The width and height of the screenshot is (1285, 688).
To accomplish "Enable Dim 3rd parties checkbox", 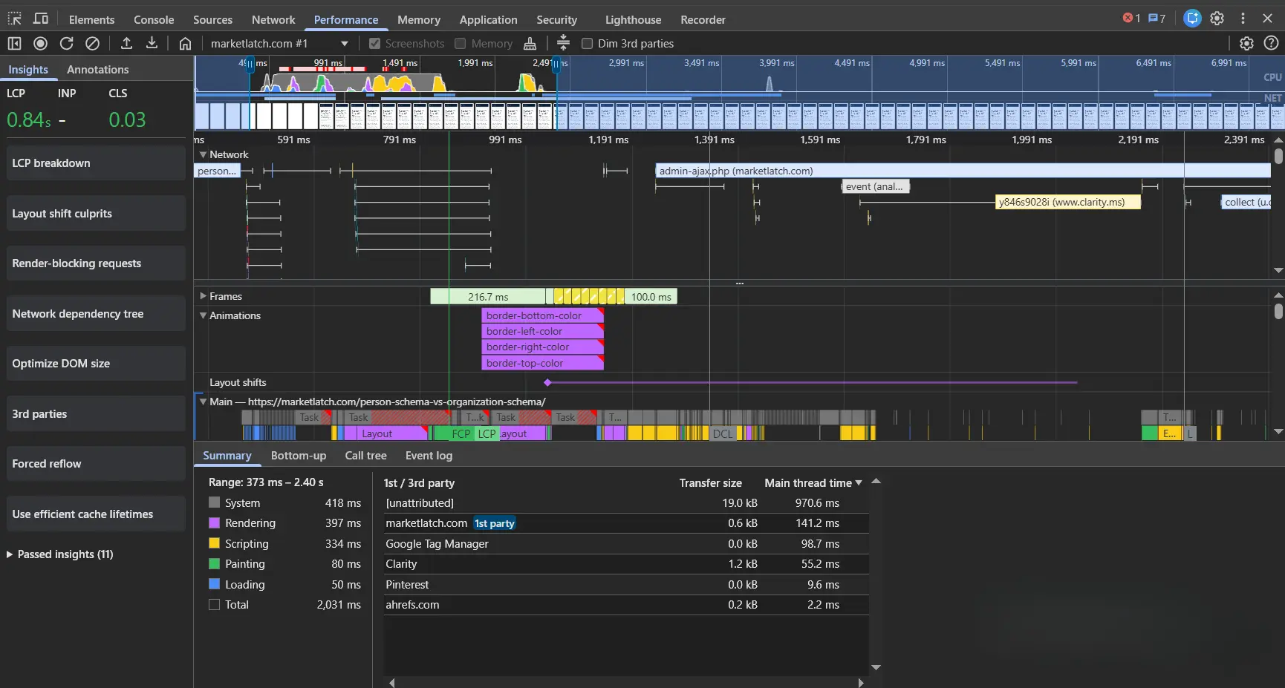I will (587, 44).
